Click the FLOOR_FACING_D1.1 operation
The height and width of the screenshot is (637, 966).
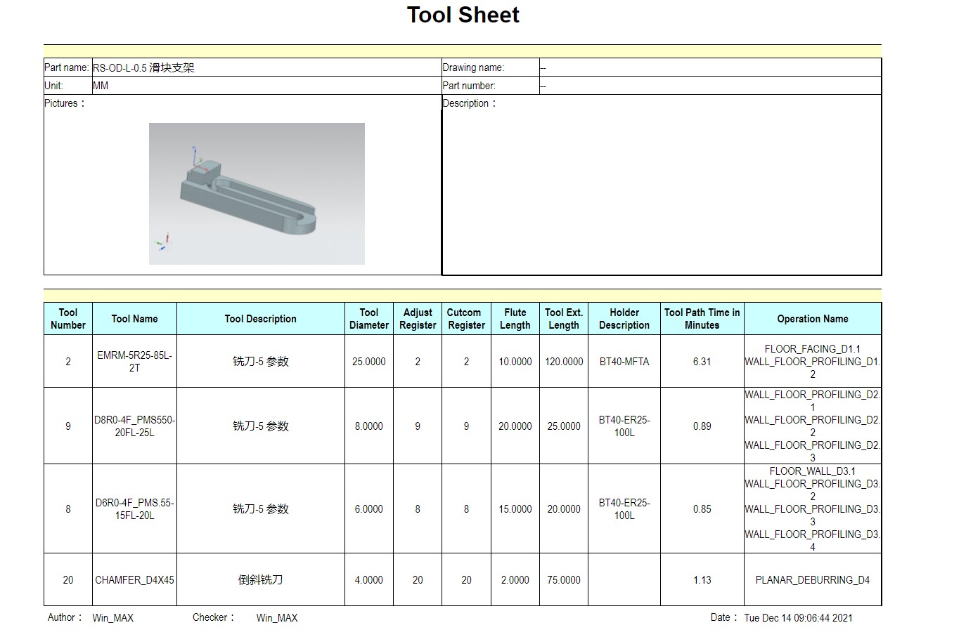(x=813, y=349)
